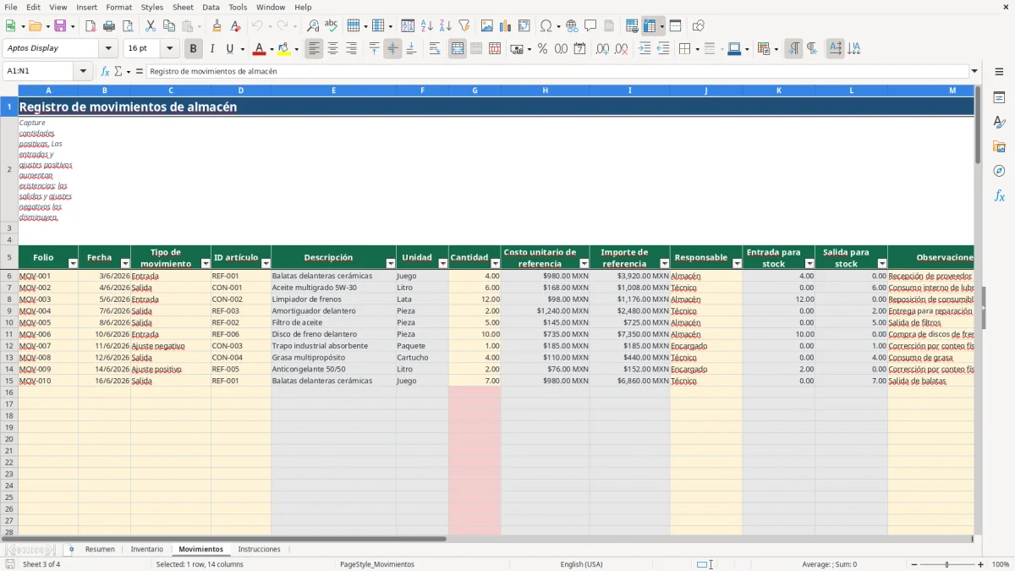Apply the red font color

coord(259,49)
